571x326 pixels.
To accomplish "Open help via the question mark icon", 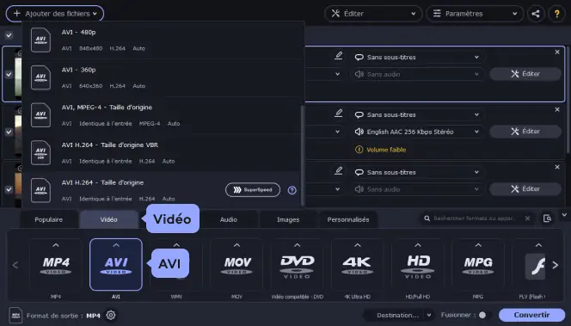I will pos(556,14).
